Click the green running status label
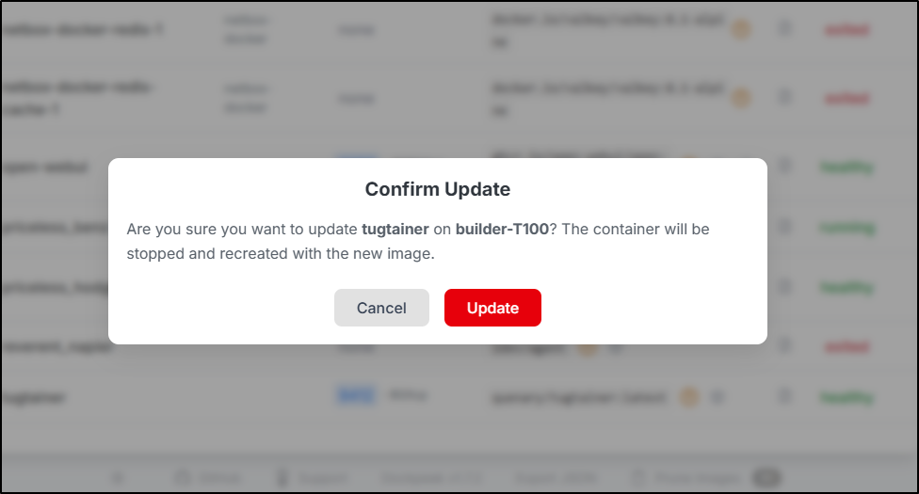 [846, 228]
